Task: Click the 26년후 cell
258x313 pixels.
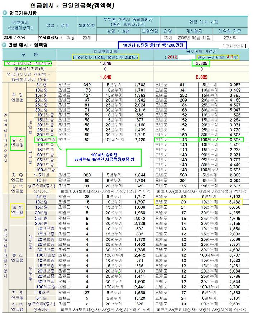Action: pyautogui.click(x=230, y=38)
